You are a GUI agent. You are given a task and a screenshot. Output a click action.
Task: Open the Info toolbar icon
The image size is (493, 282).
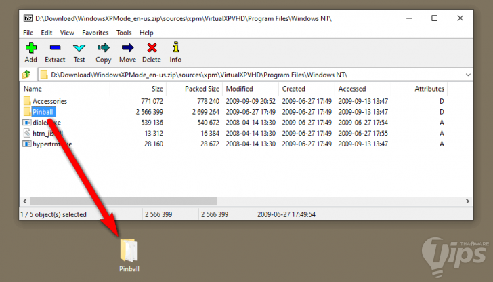click(176, 47)
